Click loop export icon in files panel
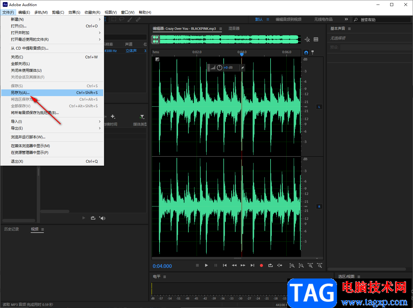The width and height of the screenshot is (413, 308). tap(93, 218)
